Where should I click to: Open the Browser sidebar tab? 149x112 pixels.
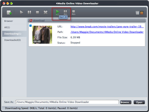[x=14, y=21]
